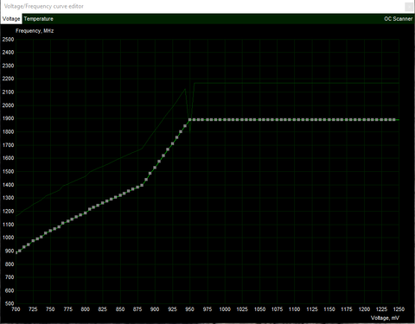This screenshot has width=415, height=324.
Task: Click the 1175 voltage axis label
Action: pyautogui.click(x=347, y=309)
